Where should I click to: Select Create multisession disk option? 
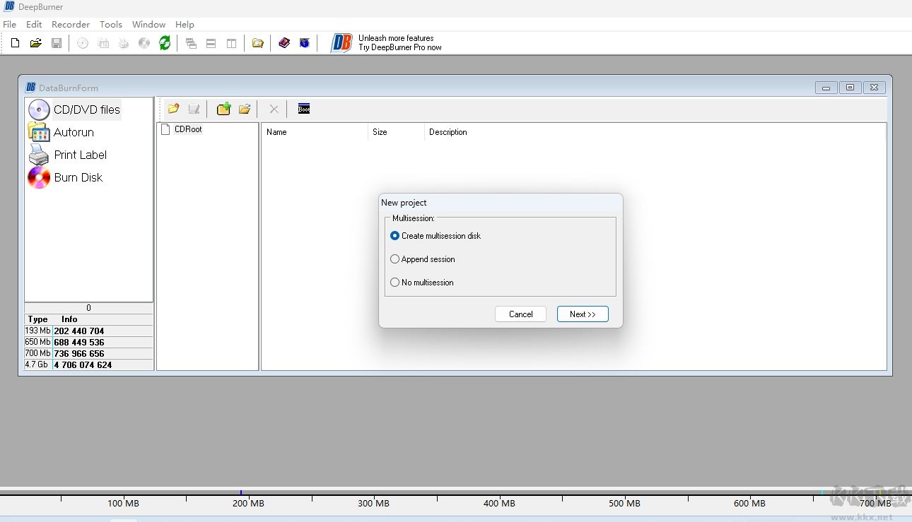(x=395, y=236)
